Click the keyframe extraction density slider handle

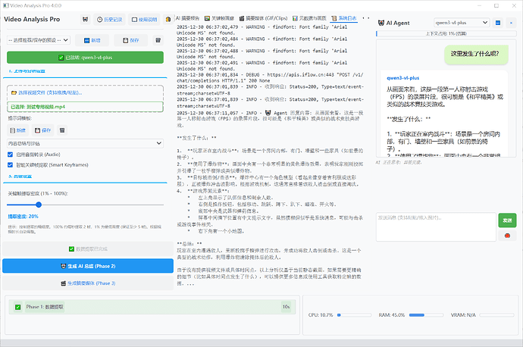(x=39, y=205)
